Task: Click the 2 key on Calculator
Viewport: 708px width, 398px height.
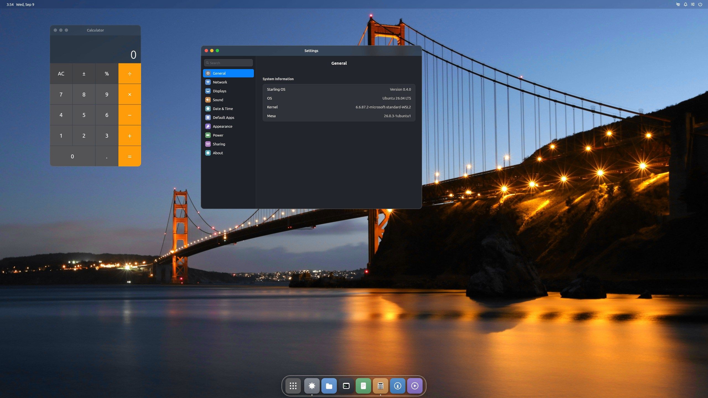Action: tap(84, 136)
